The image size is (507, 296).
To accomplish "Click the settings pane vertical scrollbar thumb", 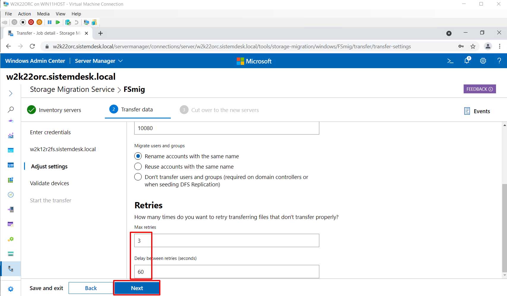I will click(504, 228).
